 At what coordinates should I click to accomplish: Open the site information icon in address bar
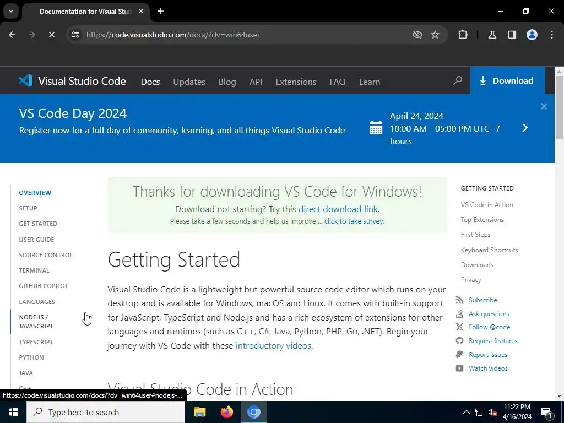point(75,35)
